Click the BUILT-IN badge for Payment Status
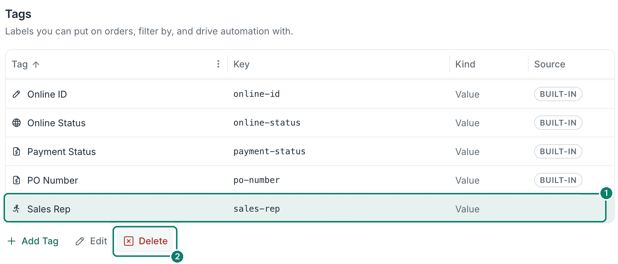The height and width of the screenshot is (264, 618). coord(558,151)
